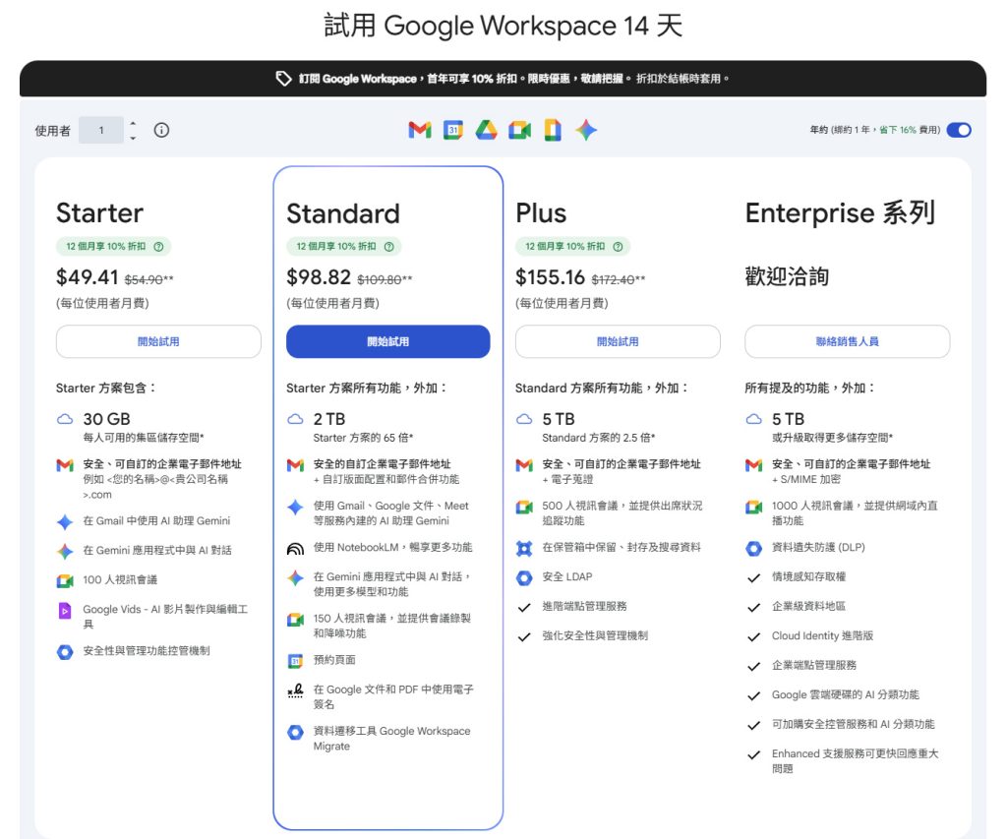Increase the user count with the up arrow
The width and height of the screenshot is (1007, 839).
click(x=133, y=123)
